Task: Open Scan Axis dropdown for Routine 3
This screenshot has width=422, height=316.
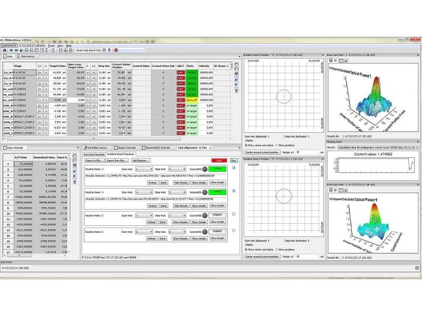Action: [143, 169]
